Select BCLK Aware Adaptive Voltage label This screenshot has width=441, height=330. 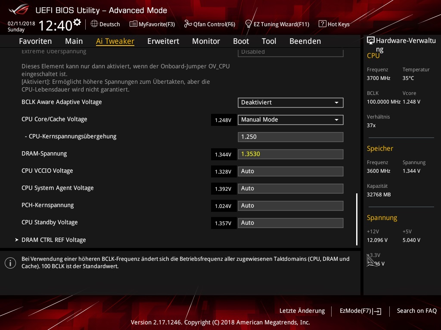62,102
